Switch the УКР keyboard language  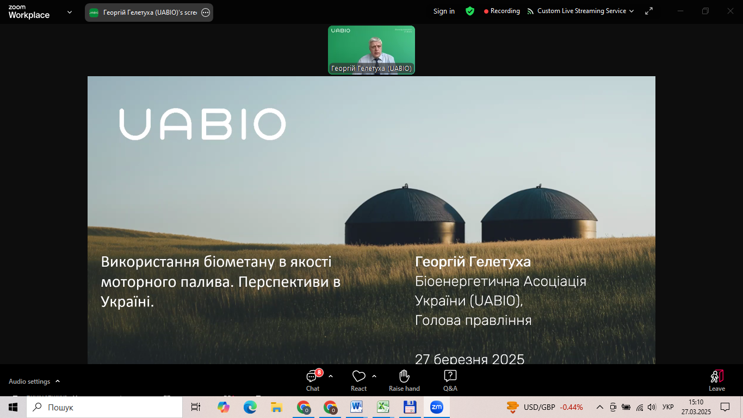tap(668, 407)
